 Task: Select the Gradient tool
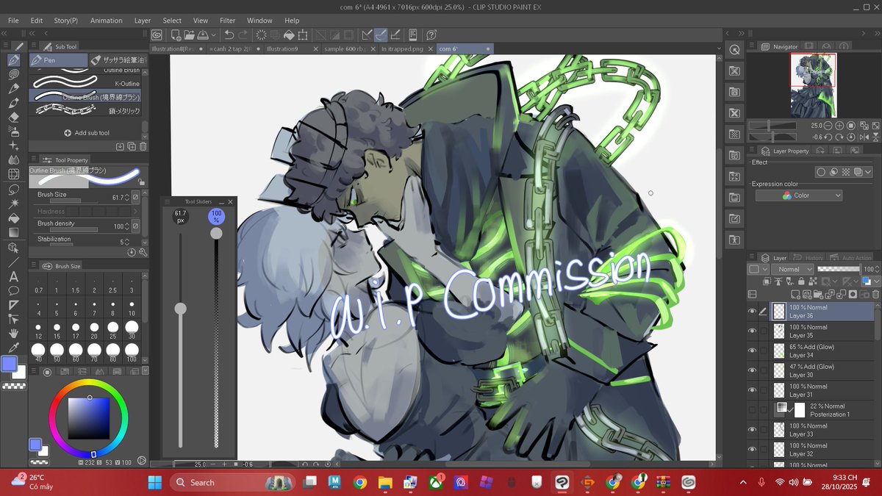(x=13, y=233)
